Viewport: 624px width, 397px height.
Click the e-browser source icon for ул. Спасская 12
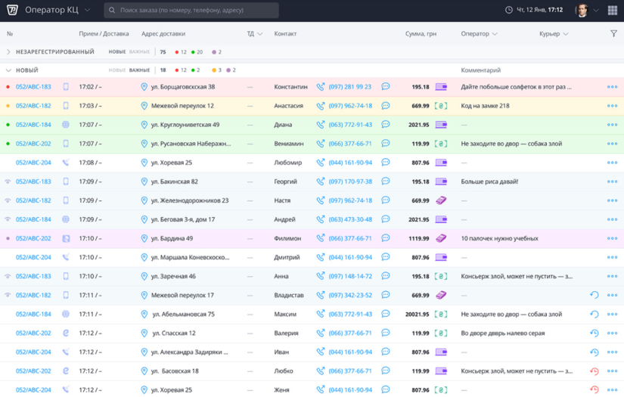click(x=66, y=333)
